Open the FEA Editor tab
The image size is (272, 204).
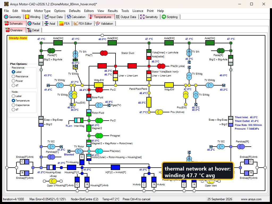click(83, 23)
